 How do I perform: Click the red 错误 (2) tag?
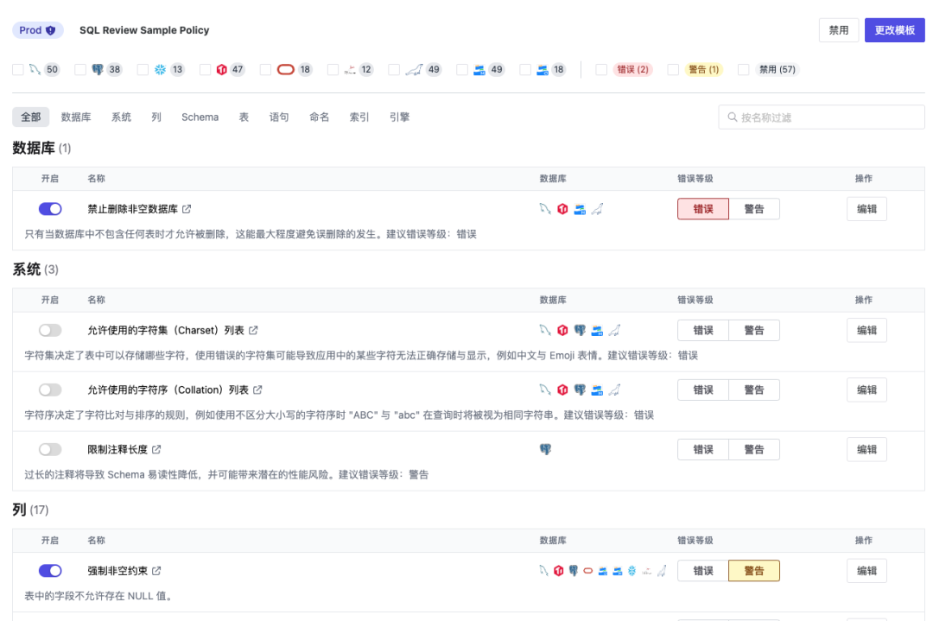(x=632, y=70)
